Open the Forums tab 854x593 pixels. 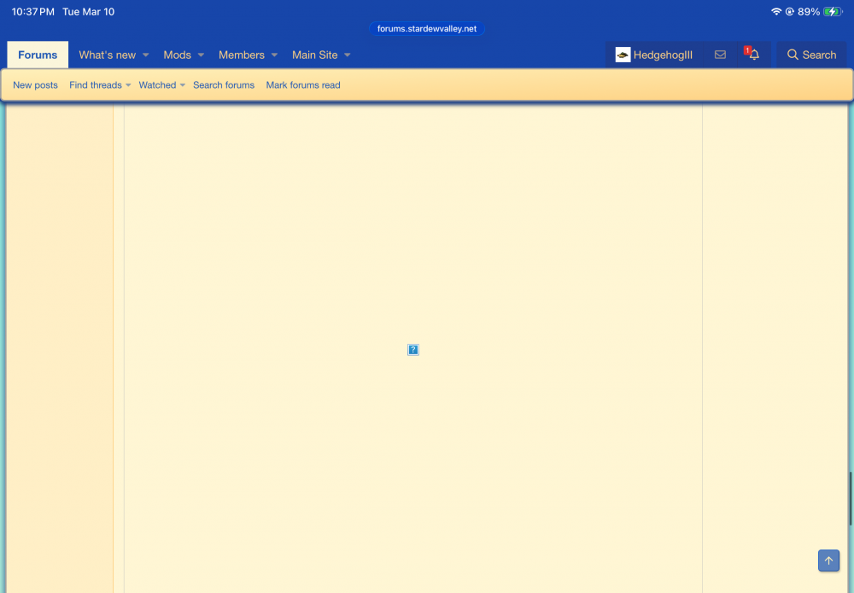coord(38,55)
